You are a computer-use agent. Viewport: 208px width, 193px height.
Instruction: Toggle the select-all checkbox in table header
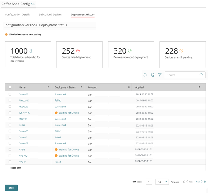[x=10, y=87]
